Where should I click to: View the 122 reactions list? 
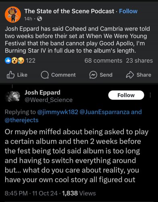pyautogui.click(x=31, y=61)
